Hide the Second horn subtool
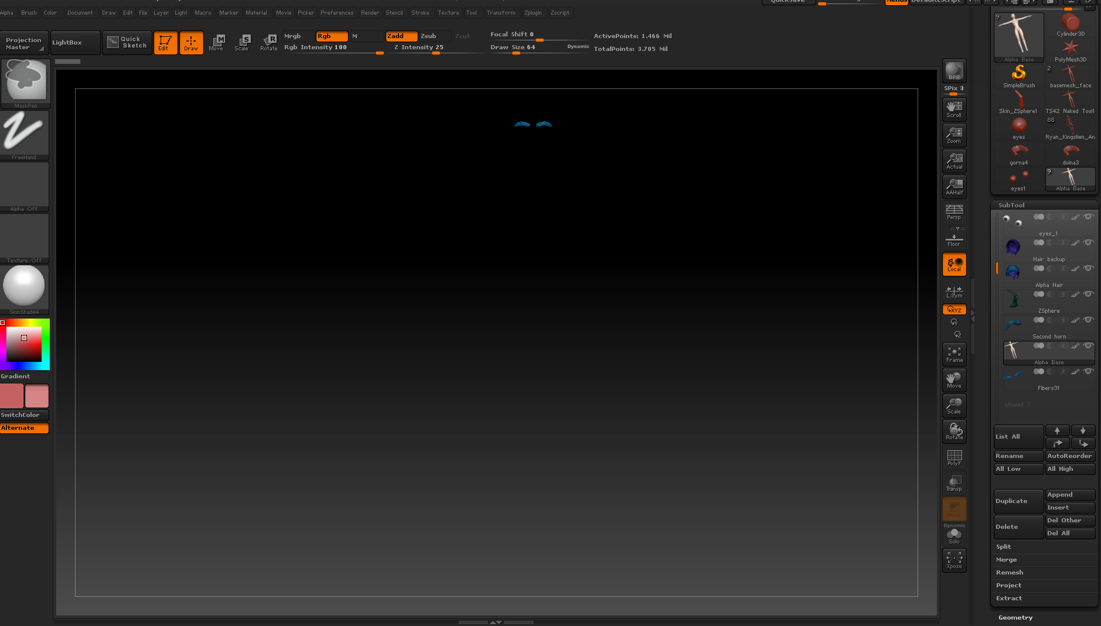1101x626 pixels. 1088,320
